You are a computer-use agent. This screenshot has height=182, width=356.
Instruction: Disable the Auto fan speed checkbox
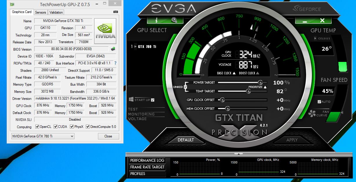[319, 102]
